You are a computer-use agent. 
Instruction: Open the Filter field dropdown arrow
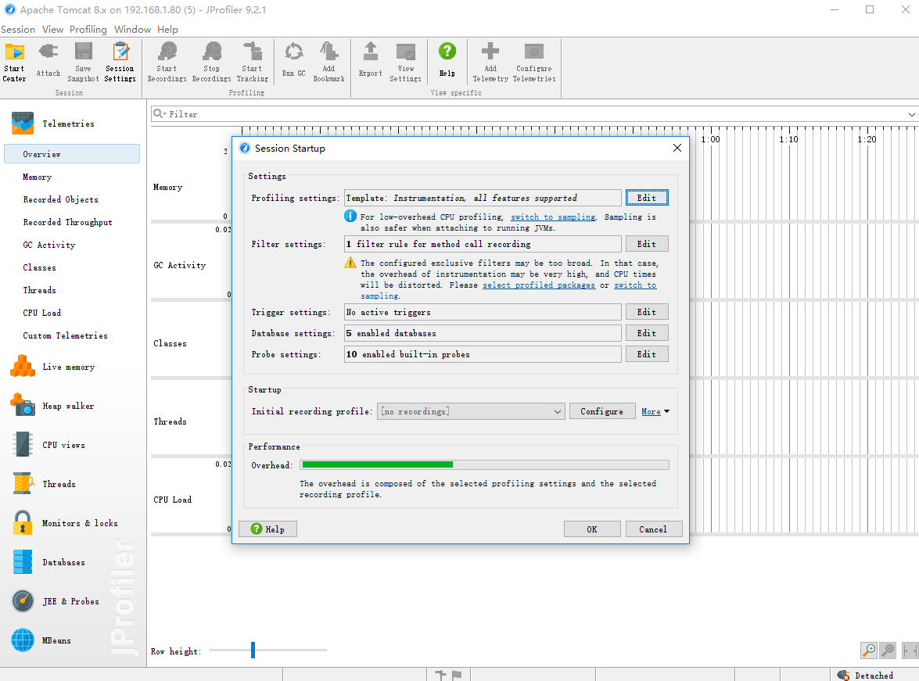[x=911, y=114]
